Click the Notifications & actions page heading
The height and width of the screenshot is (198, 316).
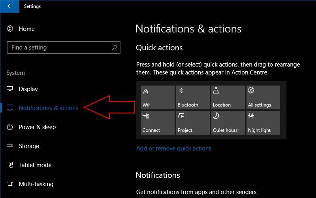pos(188,29)
